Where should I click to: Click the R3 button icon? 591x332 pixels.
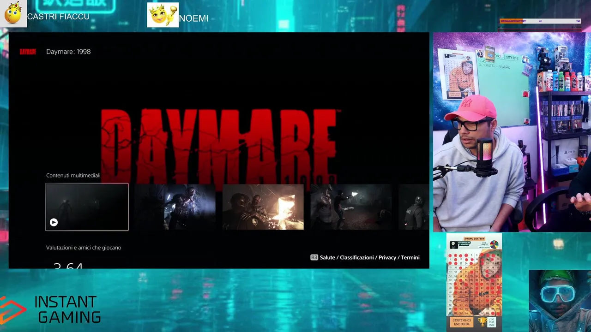click(314, 257)
